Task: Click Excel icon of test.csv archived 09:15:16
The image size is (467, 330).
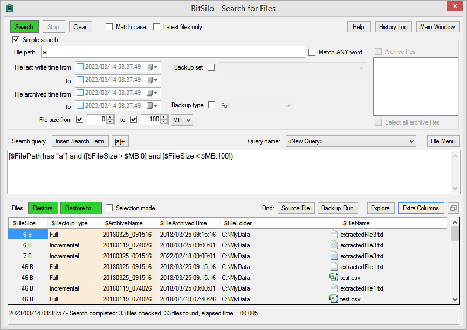Action: 334,277
